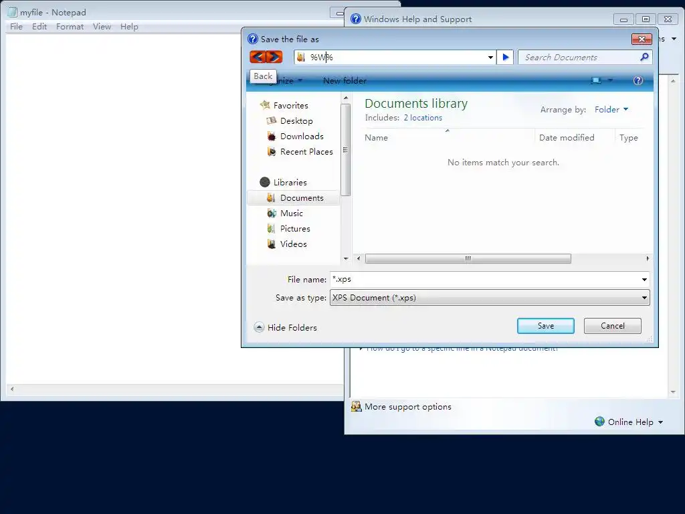Click New folder in the toolbar
Viewport: 685px width, 514px height.
click(x=345, y=80)
